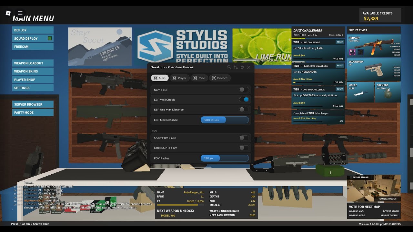
Task: Click the NexaHub restore window icon
Action: point(242,67)
